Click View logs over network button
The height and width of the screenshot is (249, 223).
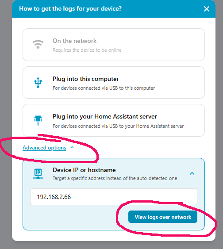163,217
